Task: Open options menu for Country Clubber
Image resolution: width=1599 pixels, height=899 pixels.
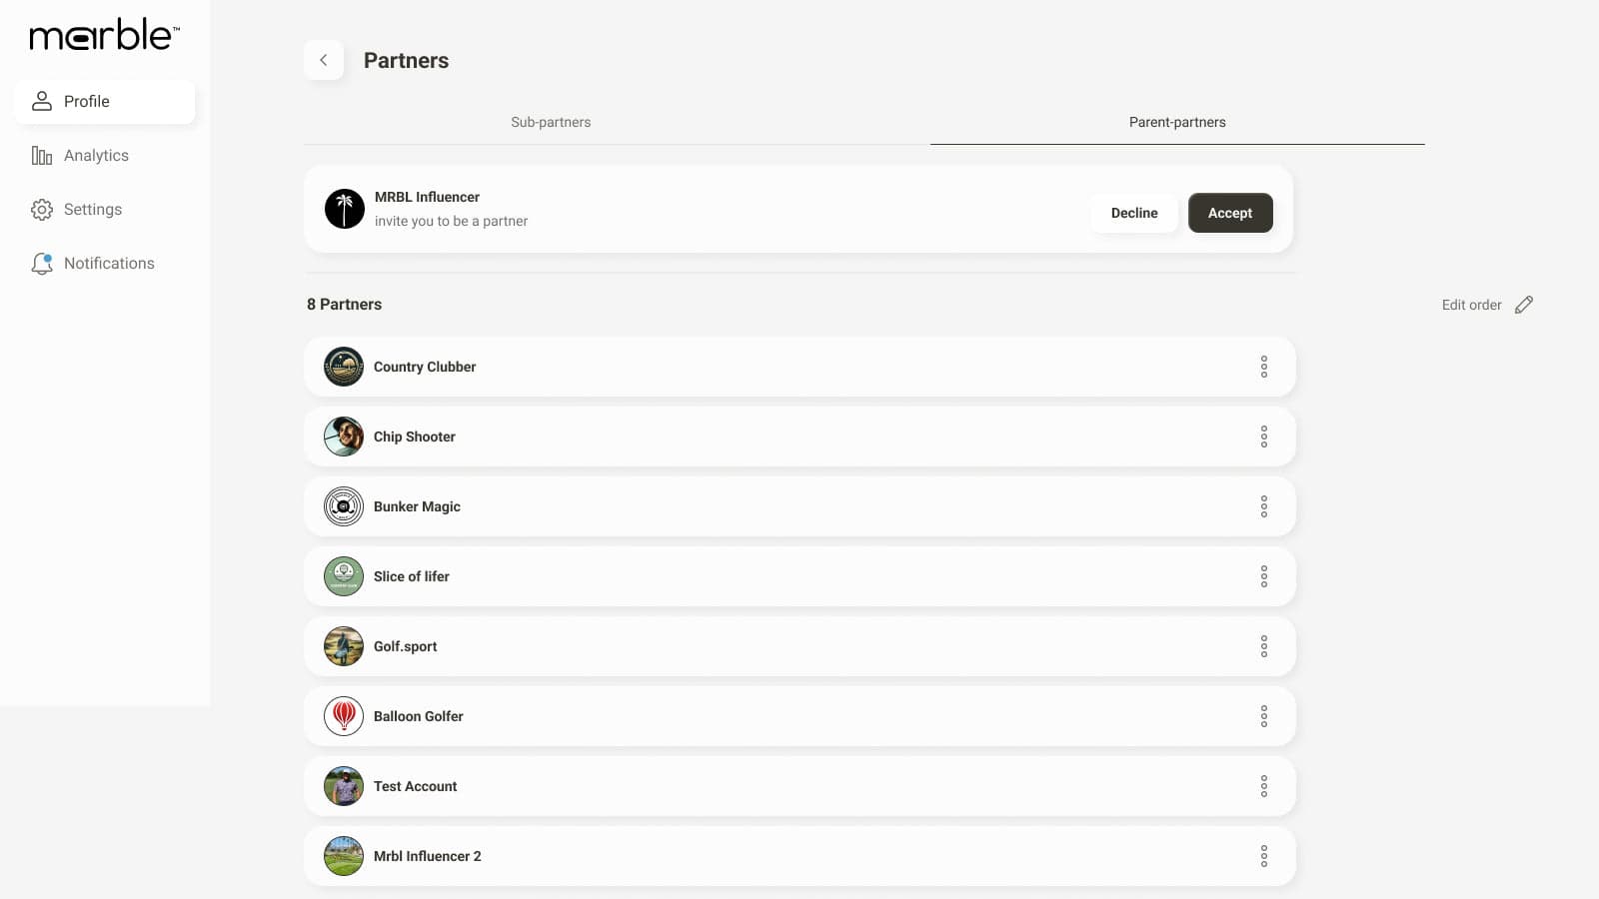Action: point(1263,367)
